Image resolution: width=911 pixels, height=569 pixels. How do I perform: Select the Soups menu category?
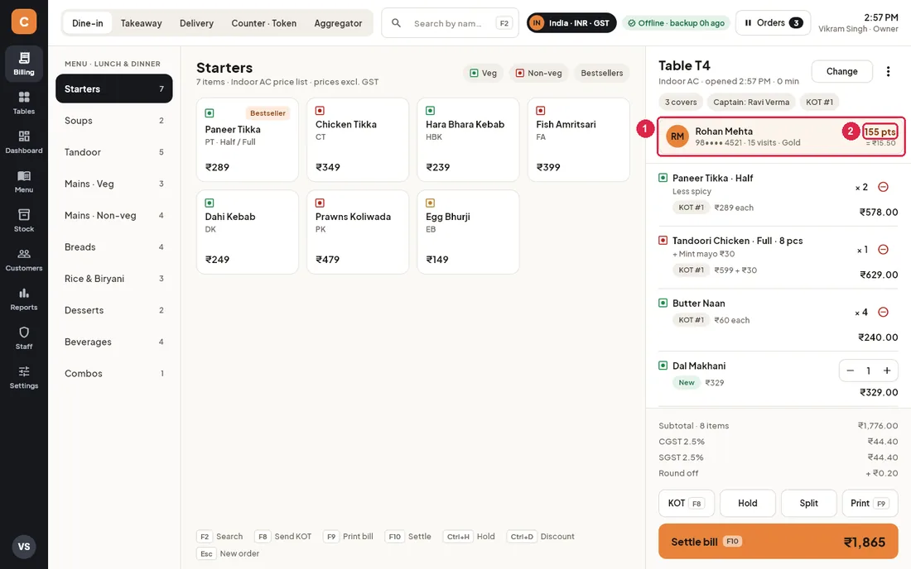pos(114,121)
